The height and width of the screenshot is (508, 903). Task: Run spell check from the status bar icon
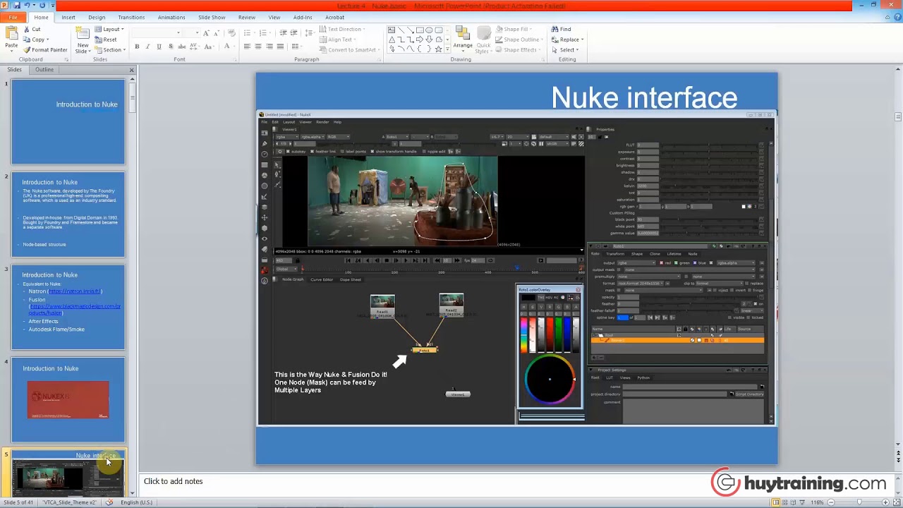(x=109, y=502)
